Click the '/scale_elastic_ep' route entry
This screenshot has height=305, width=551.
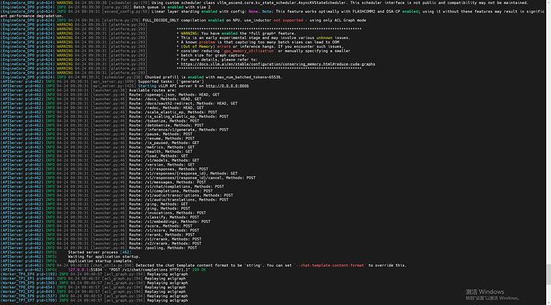(173, 112)
